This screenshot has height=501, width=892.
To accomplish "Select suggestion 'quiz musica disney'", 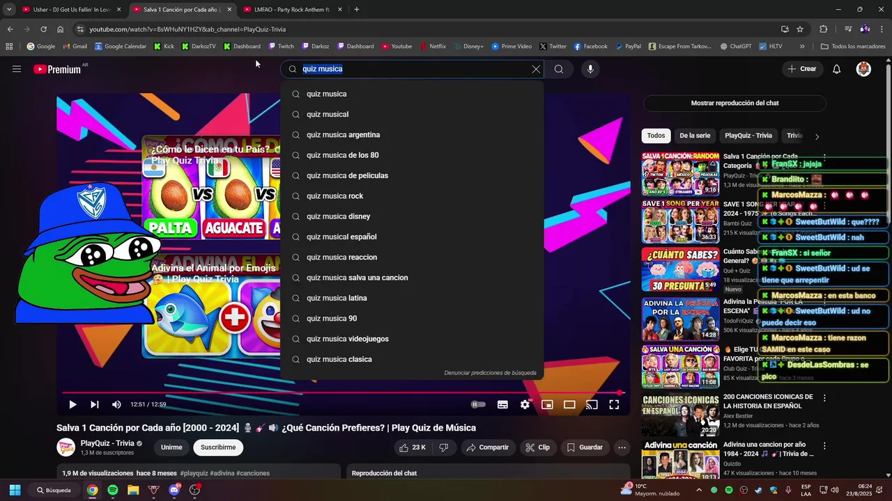I will coord(412,216).
